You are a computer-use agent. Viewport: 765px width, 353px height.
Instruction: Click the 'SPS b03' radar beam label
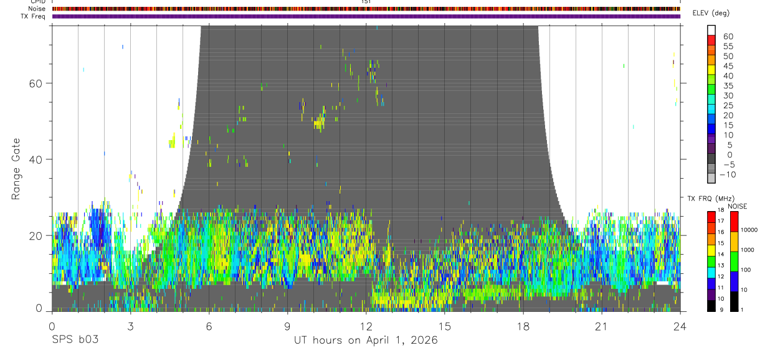pos(75,341)
